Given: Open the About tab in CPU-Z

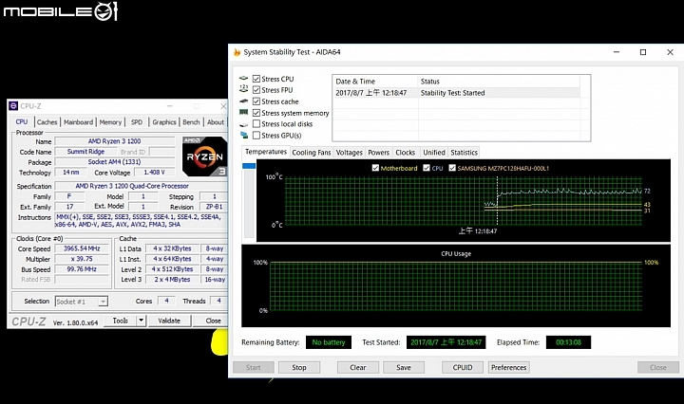Looking at the screenshot, I should point(216,122).
